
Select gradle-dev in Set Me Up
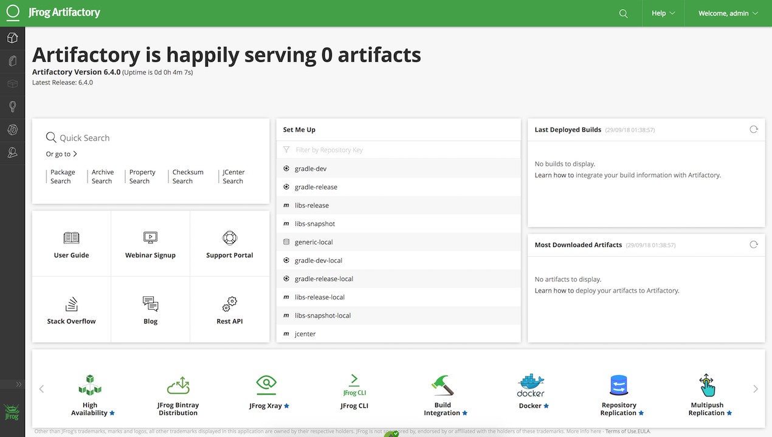399,169
